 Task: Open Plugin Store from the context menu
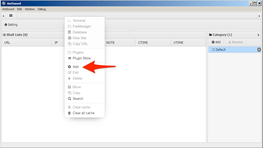click(85, 58)
